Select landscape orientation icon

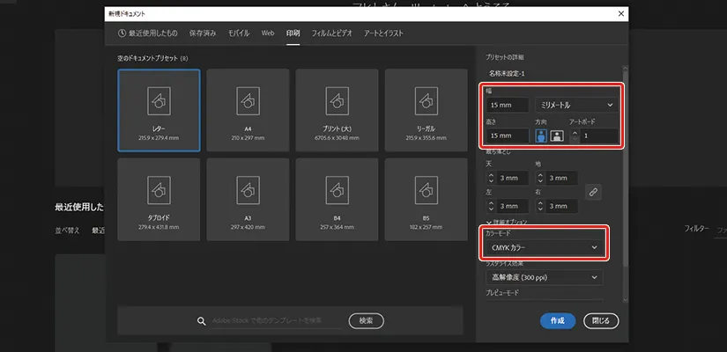tap(556, 136)
